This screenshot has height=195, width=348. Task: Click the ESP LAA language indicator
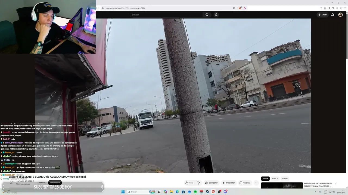325,192
